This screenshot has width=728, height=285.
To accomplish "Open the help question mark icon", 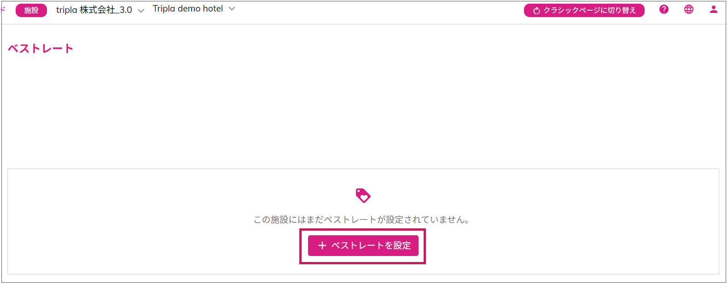I will click(664, 9).
